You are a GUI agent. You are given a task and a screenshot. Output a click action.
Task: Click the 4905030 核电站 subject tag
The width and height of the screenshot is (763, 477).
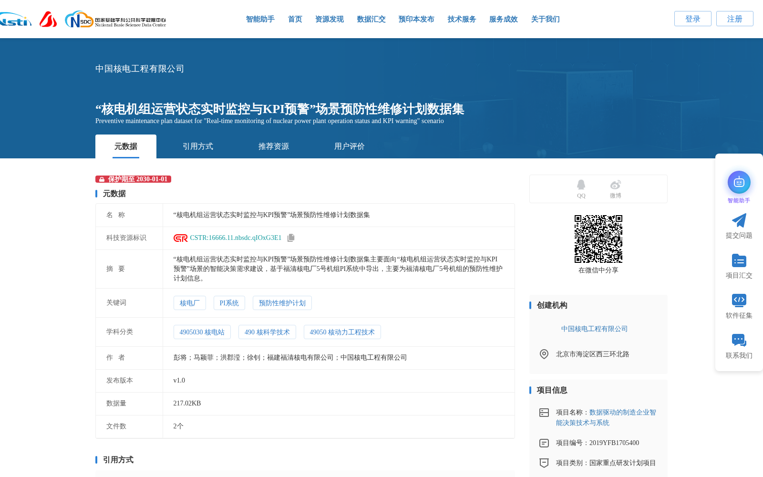coord(202,332)
